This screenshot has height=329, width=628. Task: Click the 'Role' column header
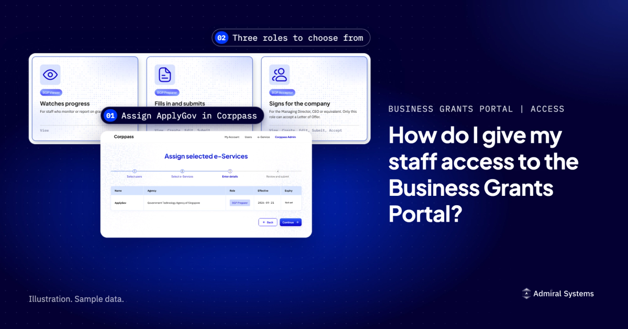pyautogui.click(x=232, y=191)
